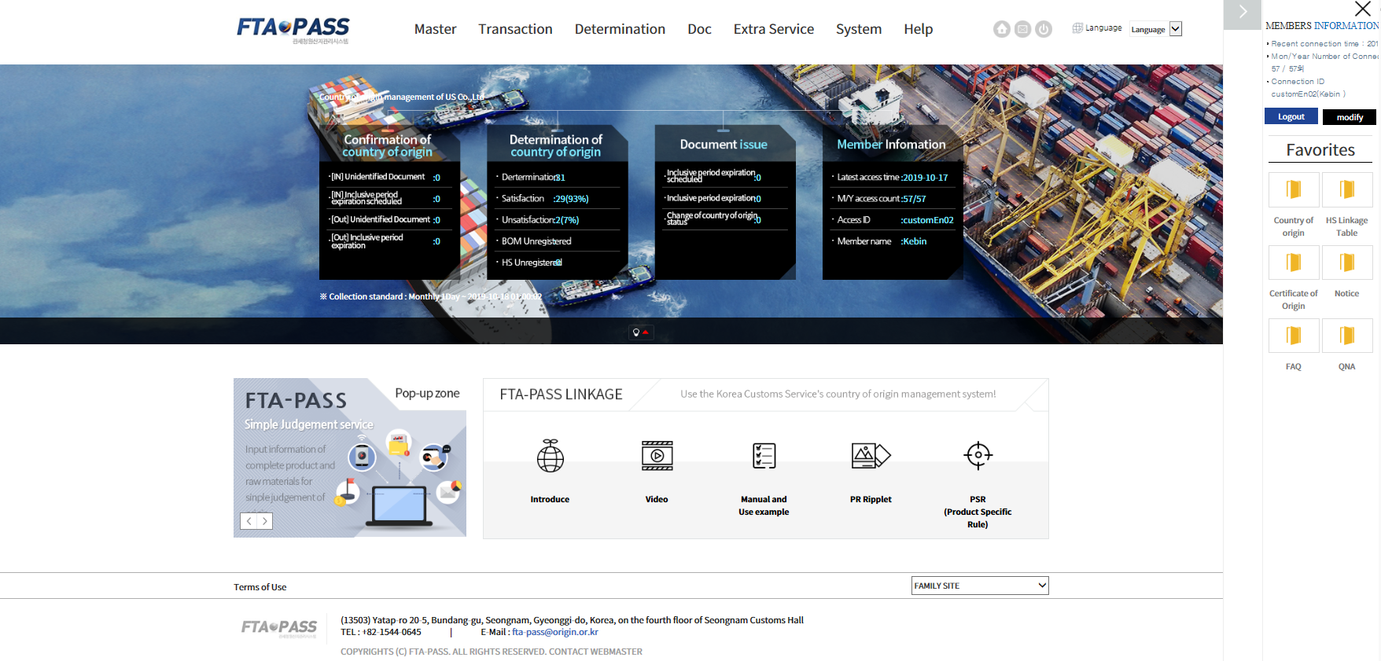Click the modify button
Viewport: 1381px width, 661px height.
tap(1350, 117)
